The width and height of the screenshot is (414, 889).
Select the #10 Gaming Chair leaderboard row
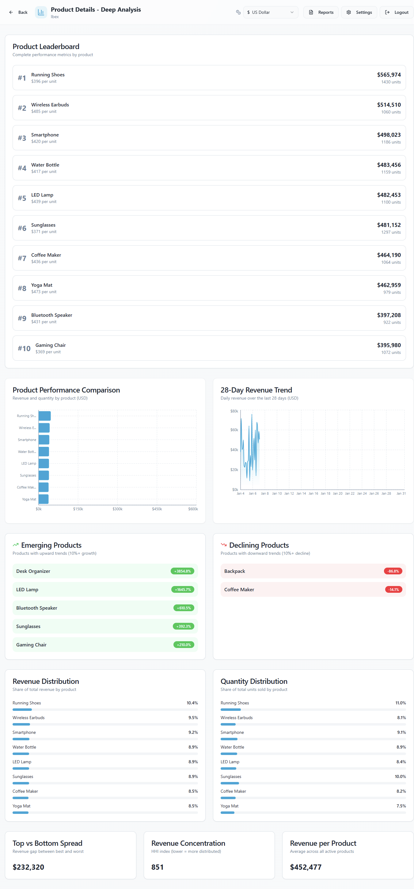click(209, 348)
